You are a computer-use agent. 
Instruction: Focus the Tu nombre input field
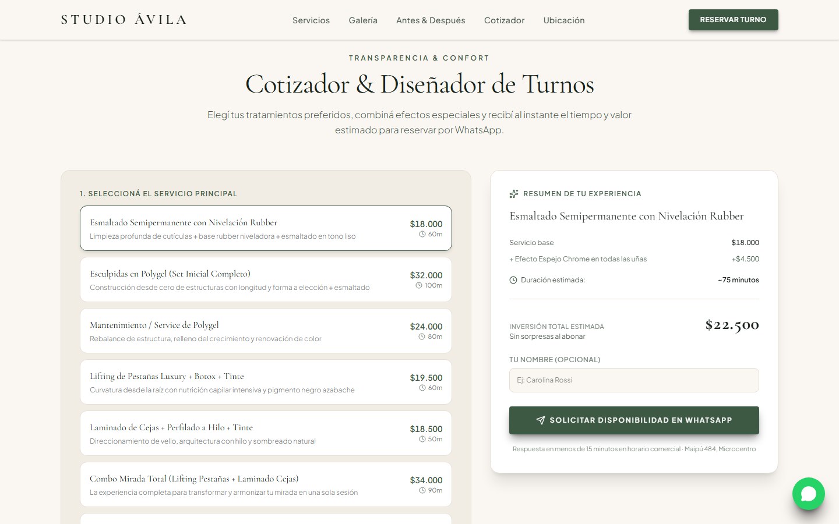[634, 380]
